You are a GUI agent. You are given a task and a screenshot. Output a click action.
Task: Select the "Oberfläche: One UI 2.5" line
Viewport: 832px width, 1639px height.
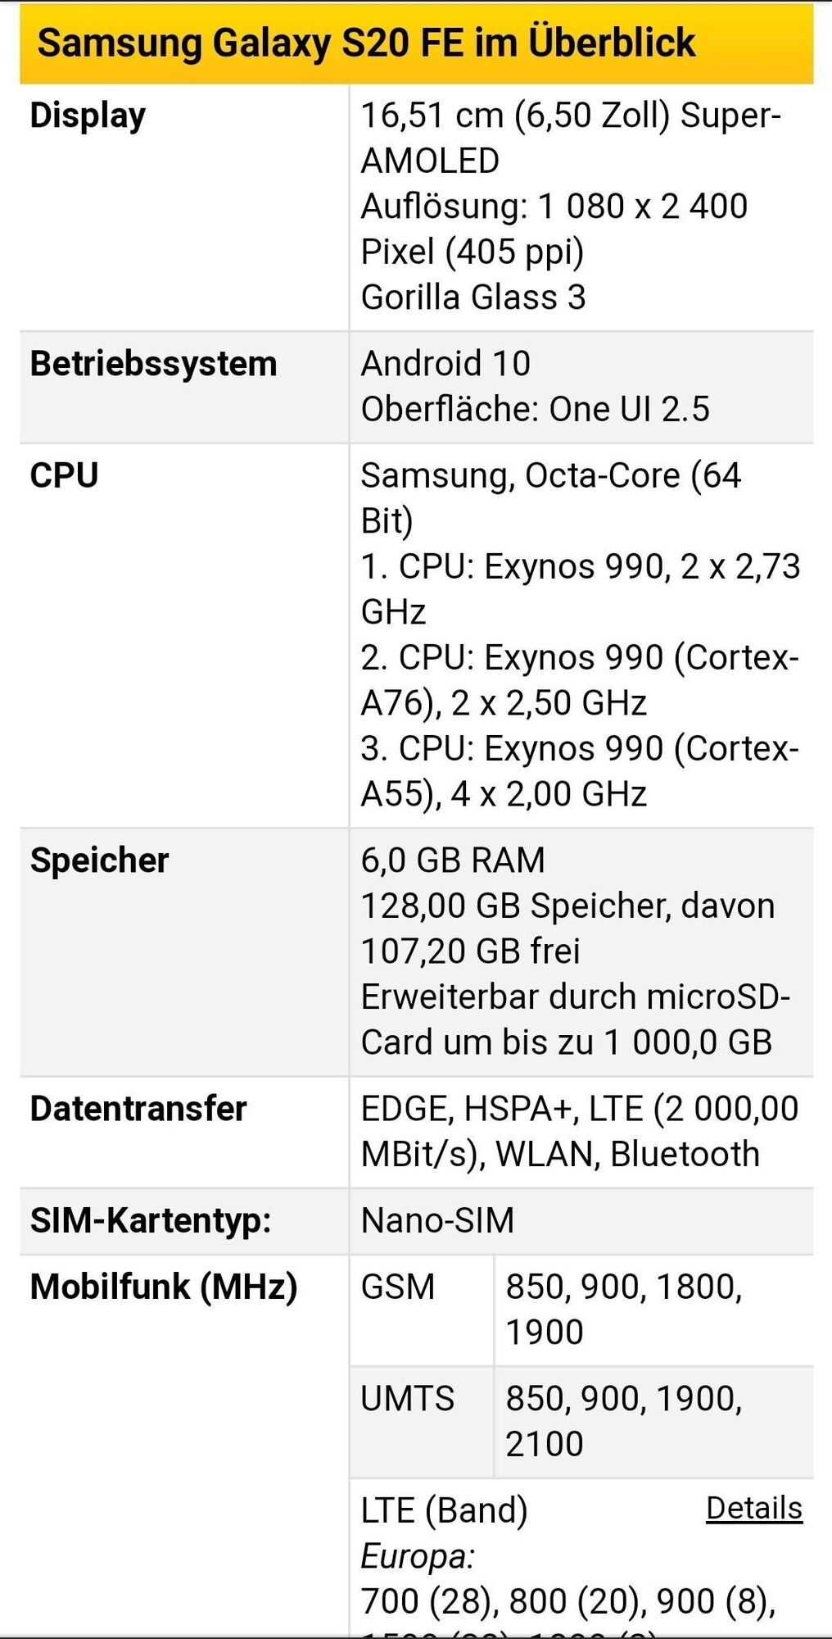(x=535, y=409)
